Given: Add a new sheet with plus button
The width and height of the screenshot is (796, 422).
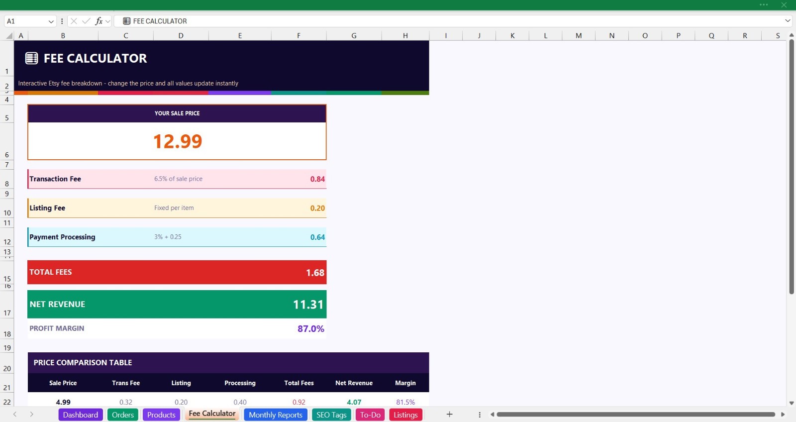Looking at the screenshot, I should click(x=449, y=414).
